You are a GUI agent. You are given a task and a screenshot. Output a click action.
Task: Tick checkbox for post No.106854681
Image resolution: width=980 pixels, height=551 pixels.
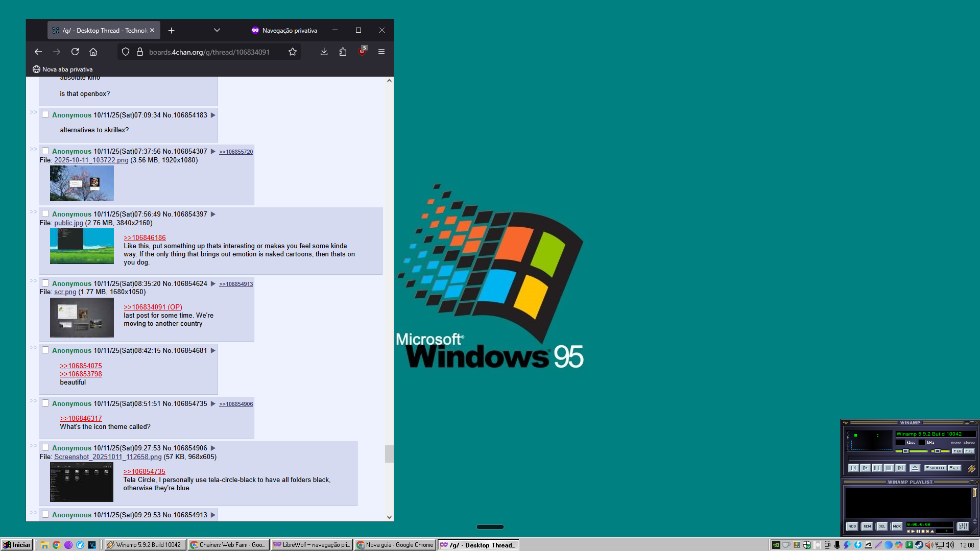[45, 350]
